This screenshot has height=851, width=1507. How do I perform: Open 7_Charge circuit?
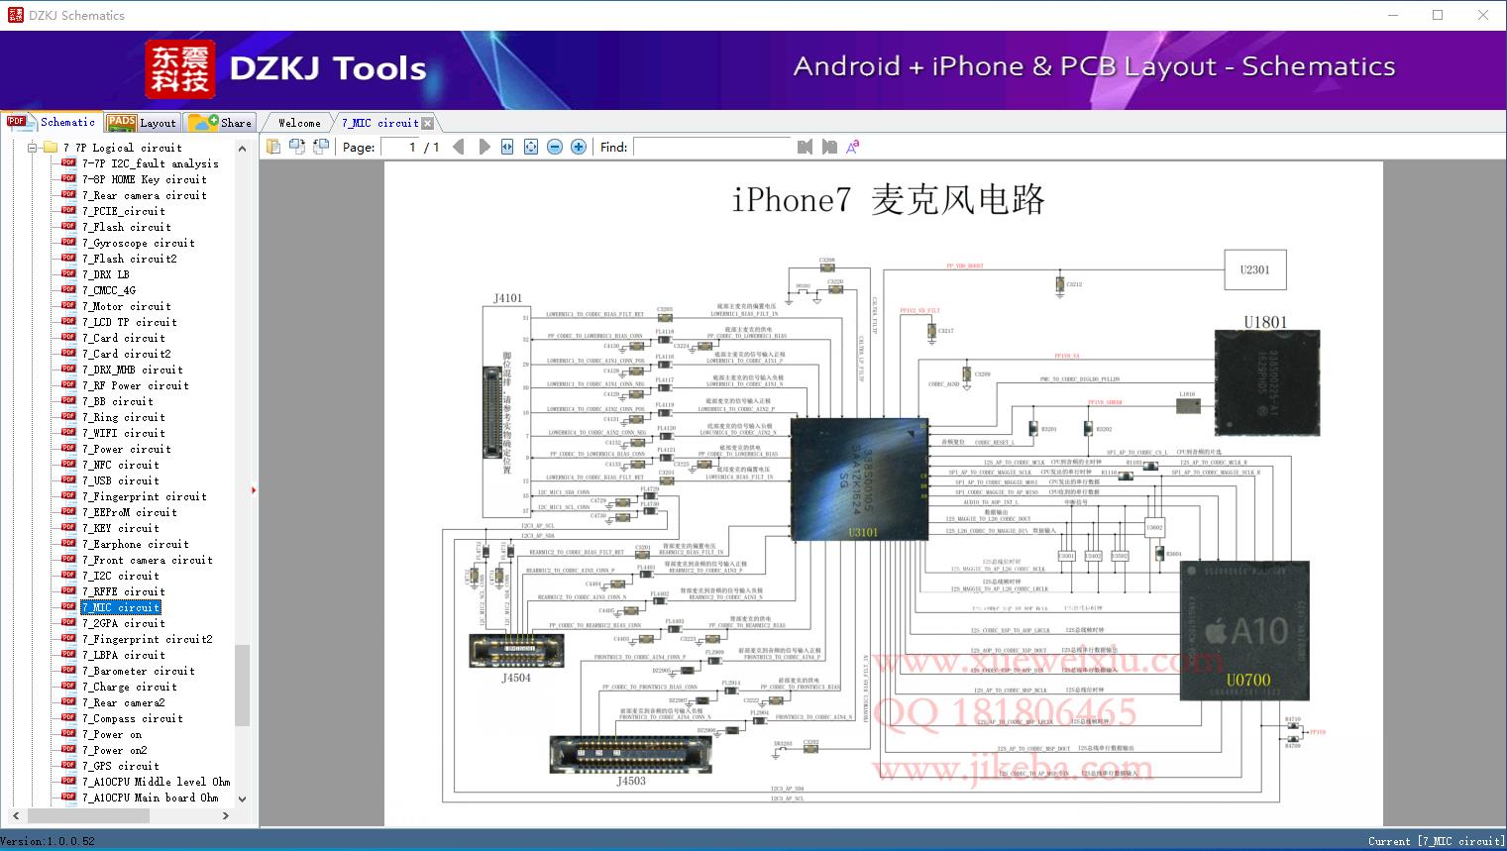tap(130, 687)
